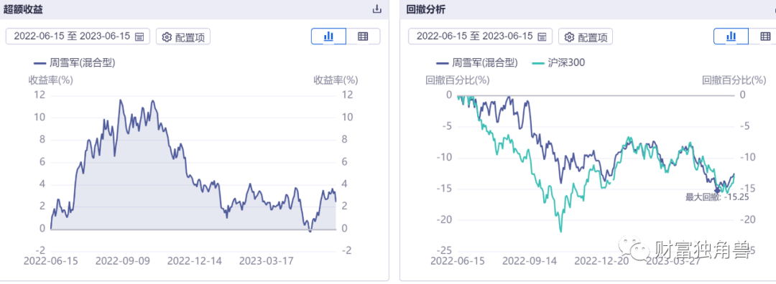Switch 回撤分析 panel to chart view
This screenshot has height=284, width=776.
(731, 36)
